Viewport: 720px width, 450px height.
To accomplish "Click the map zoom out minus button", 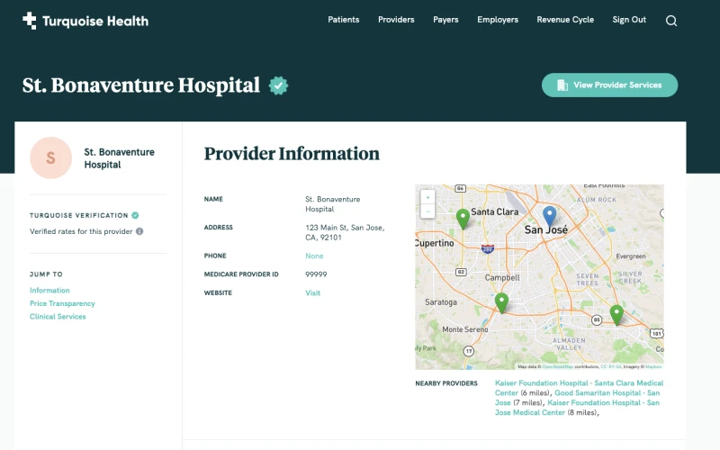I will pyautogui.click(x=427, y=211).
